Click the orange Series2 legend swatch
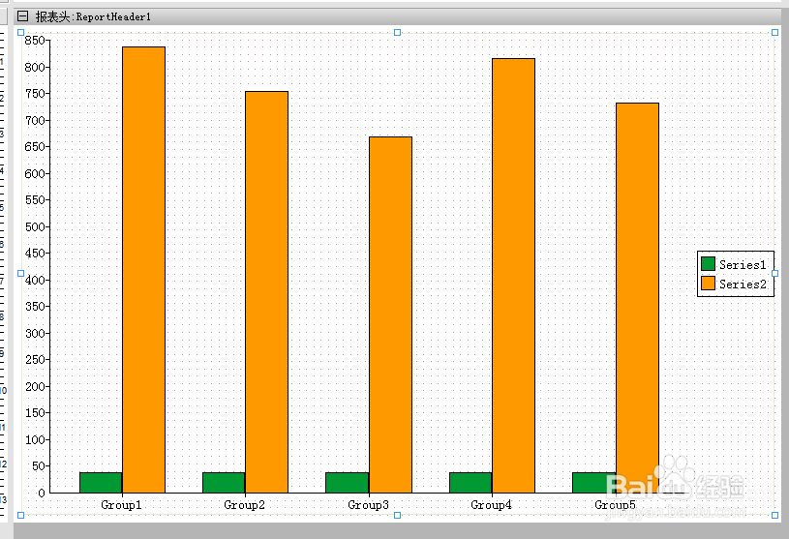Screen dimensions: 789x539 [708, 284]
